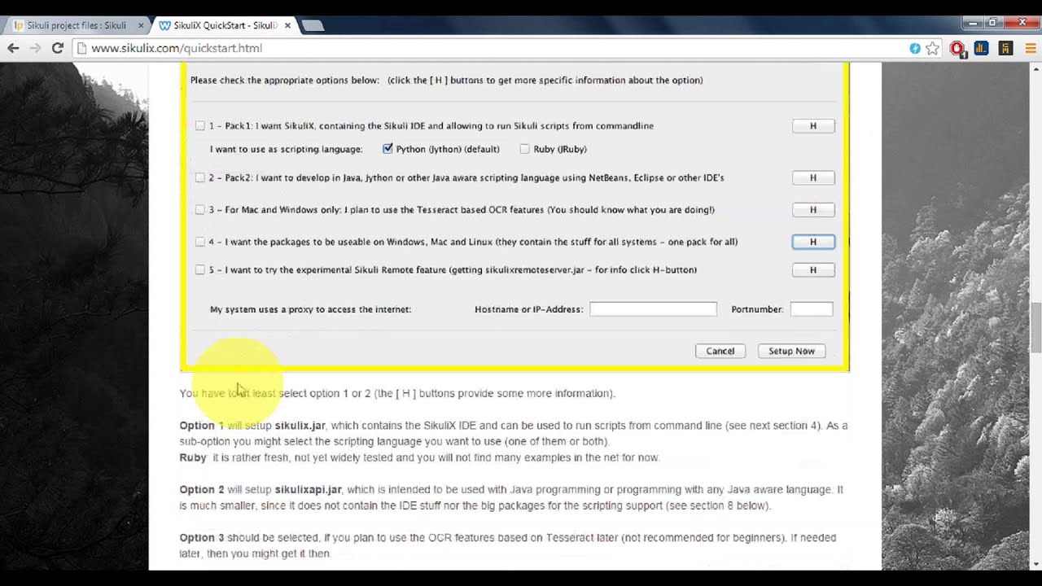This screenshot has height=586, width=1042.
Task: Click the scrollbar down arrow
Action: pos(1035,563)
